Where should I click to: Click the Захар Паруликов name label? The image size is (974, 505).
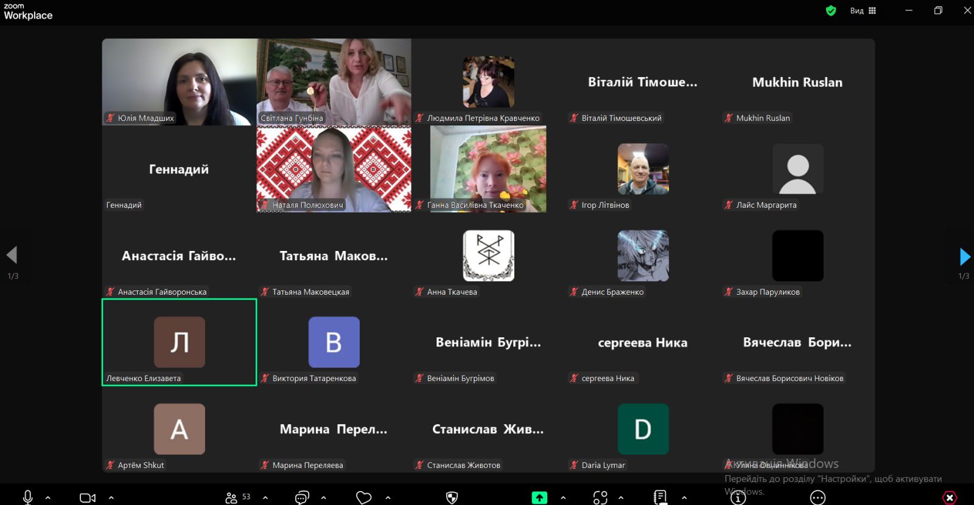tap(768, 292)
